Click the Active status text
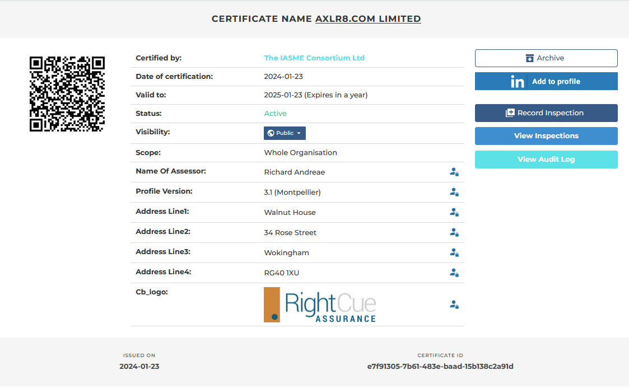The height and width of the screenshot is (389, 629). click(275, 114)
